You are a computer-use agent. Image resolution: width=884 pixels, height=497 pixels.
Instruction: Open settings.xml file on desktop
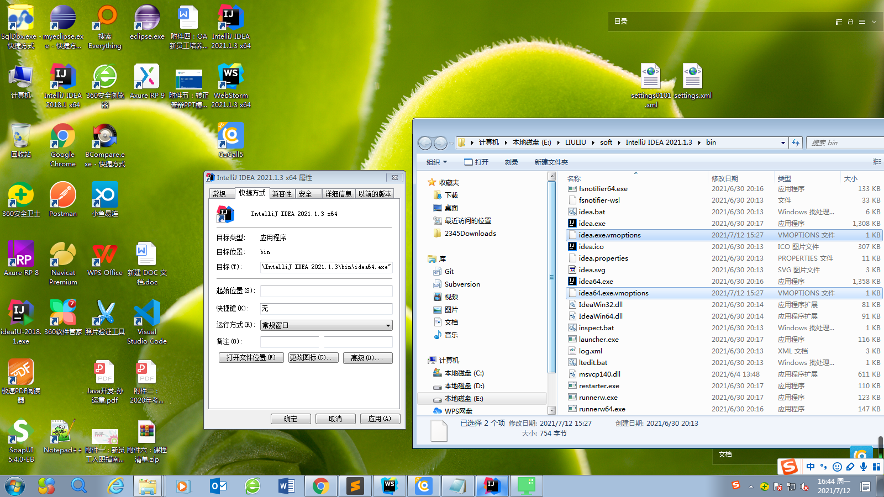[x=693, y=81]
